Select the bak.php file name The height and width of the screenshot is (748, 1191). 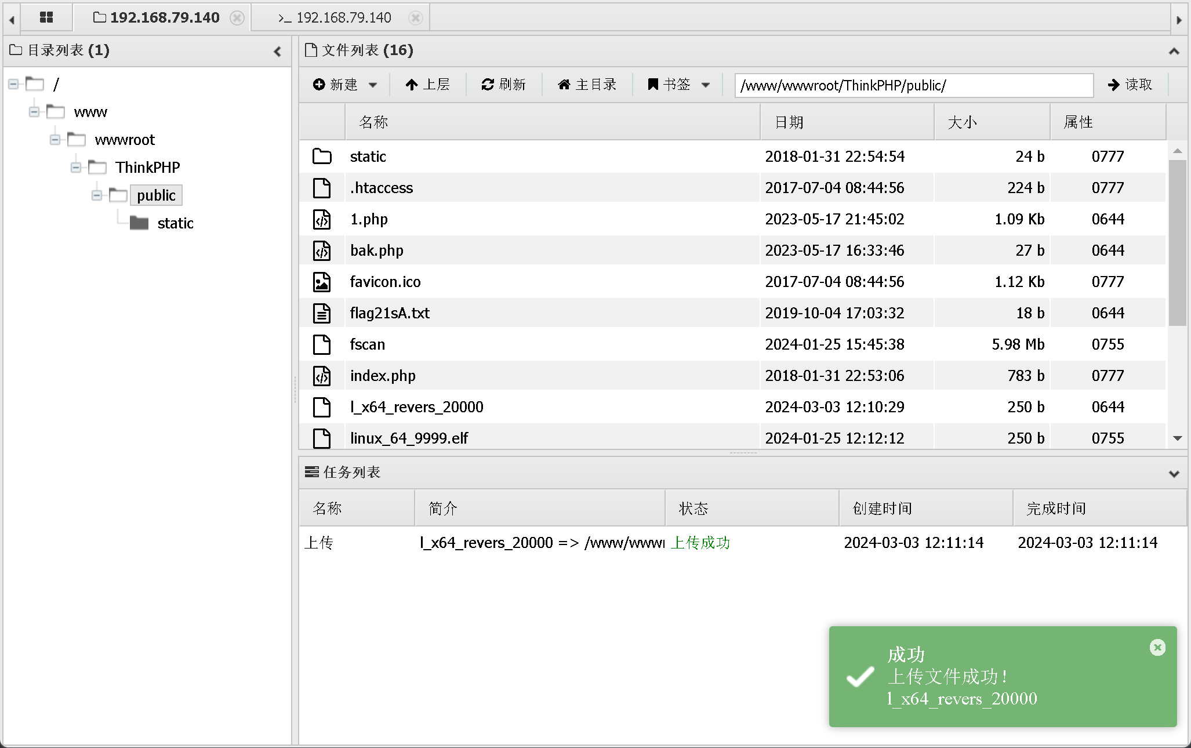click(x=377, y=250)
